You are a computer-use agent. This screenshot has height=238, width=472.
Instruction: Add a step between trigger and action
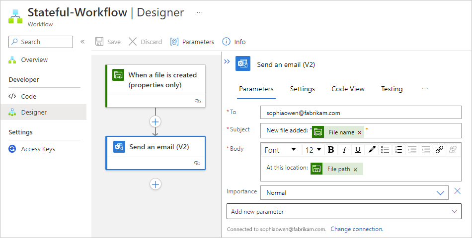pos(156,121)
